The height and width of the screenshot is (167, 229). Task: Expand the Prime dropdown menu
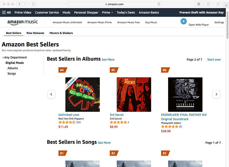click(107, 12)
